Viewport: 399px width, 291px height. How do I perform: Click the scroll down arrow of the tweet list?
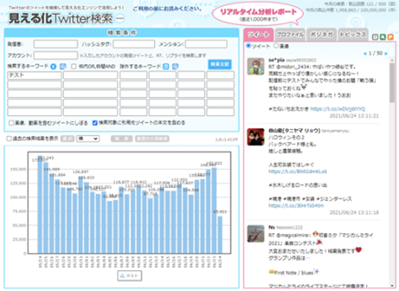[x=392, y=285]
